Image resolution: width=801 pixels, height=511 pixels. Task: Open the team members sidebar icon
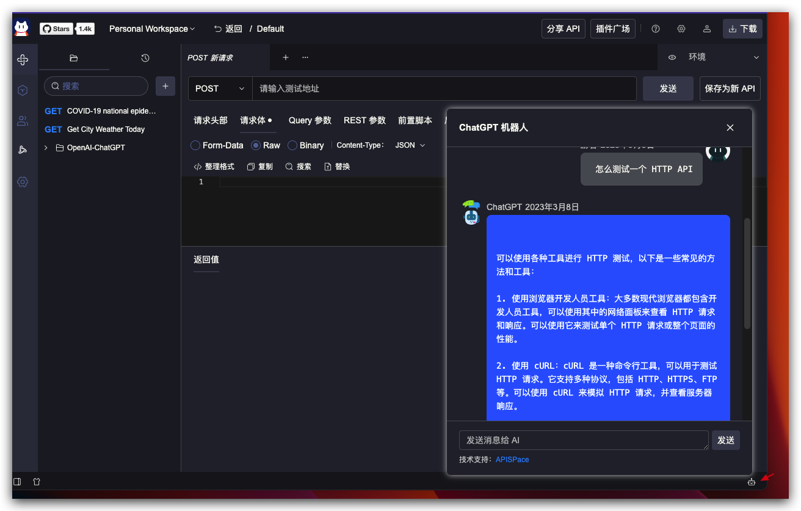coord(23,121)
